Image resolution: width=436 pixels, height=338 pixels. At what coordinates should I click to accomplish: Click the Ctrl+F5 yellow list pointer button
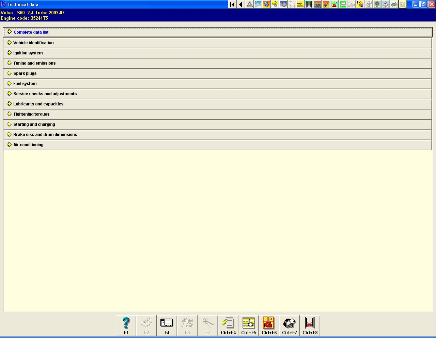pos(249,325)
